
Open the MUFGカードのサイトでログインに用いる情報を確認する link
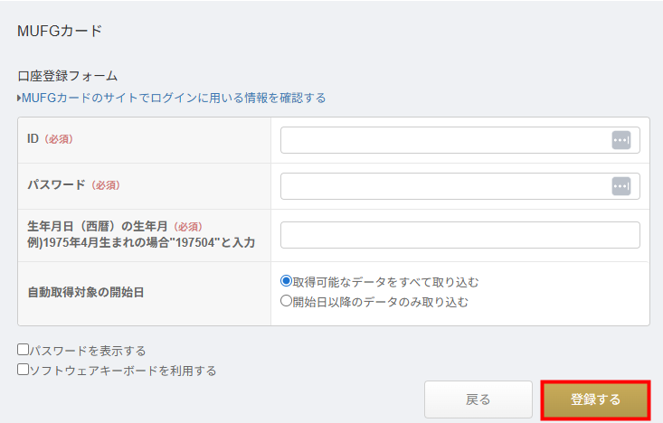tap(174, 98)
